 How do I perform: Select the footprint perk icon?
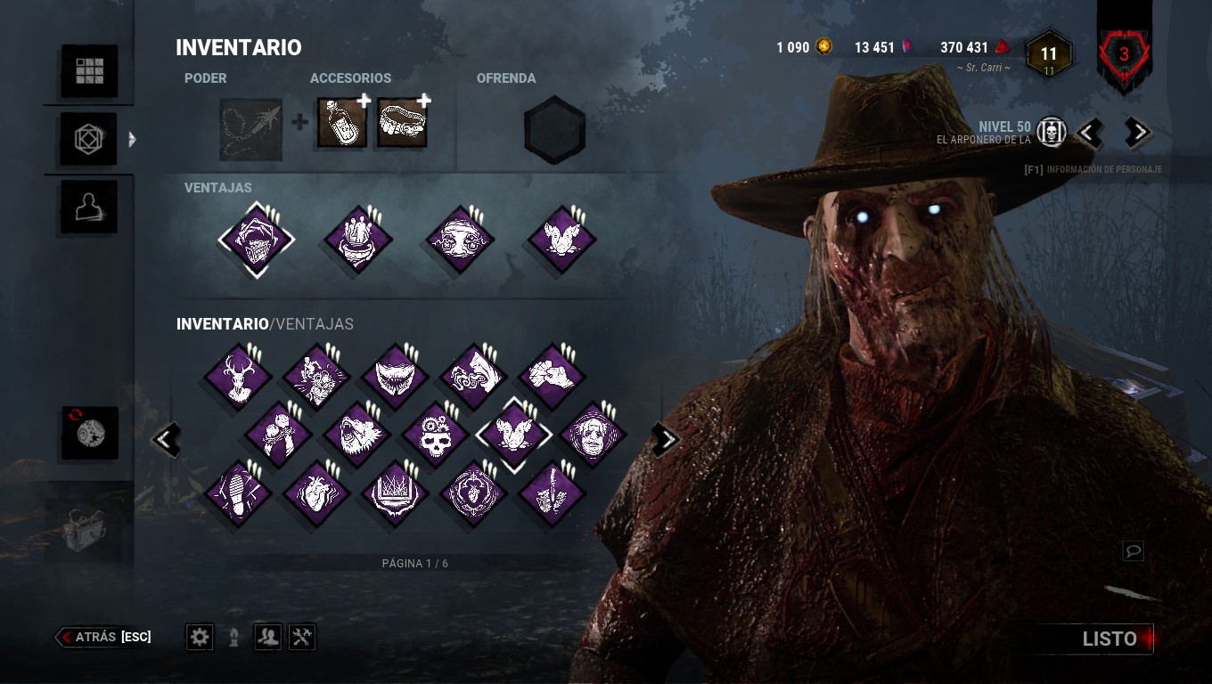(237, 493)
